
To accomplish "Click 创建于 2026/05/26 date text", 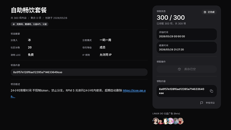I will pyautogui.click(x=56, y=18).
